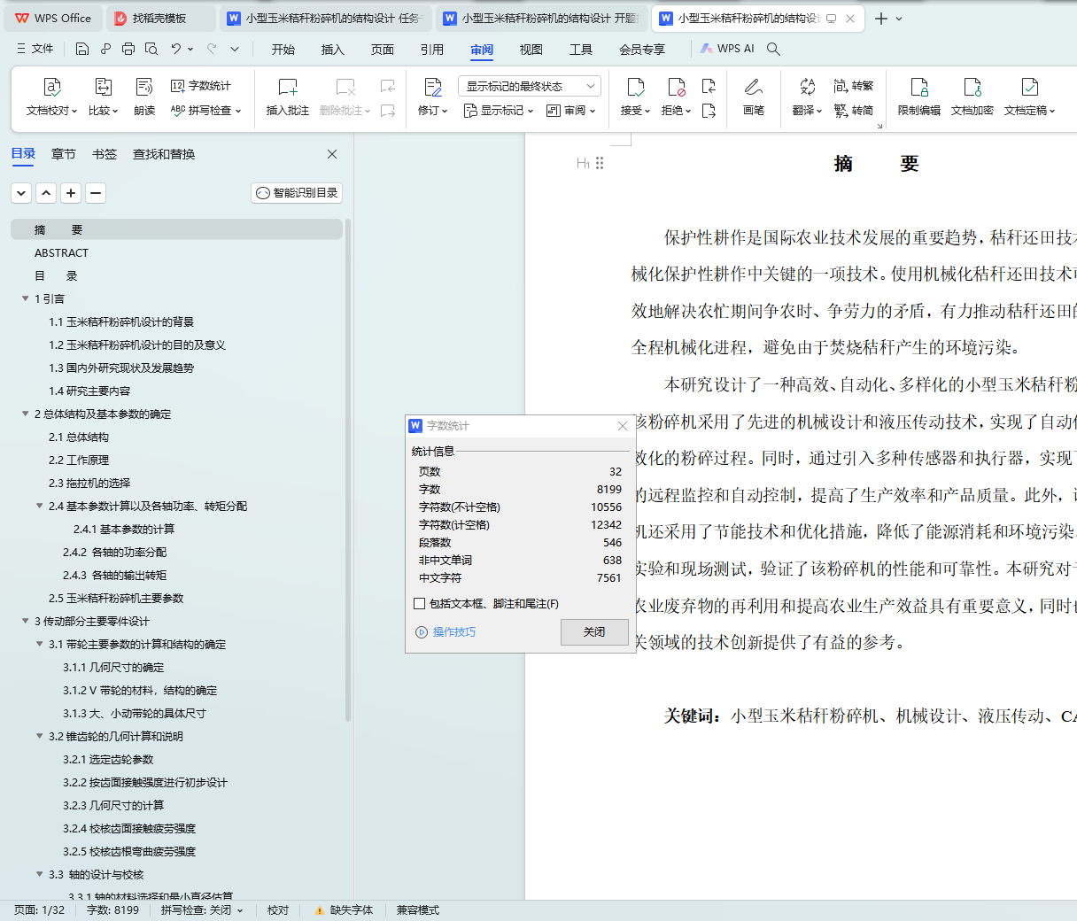Click the plus button to add heading
This screenshot has width=1077, height=921.
71,192
